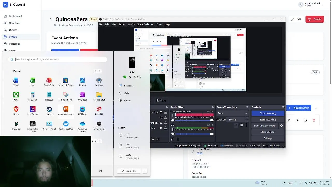Remove transition using the trash icon
Image resolution: width=332 pixels, height=187 pixels.
point(241,125)
